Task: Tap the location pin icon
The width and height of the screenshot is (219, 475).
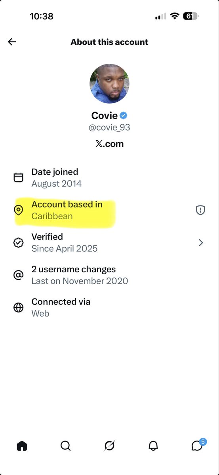Action: 19,211
